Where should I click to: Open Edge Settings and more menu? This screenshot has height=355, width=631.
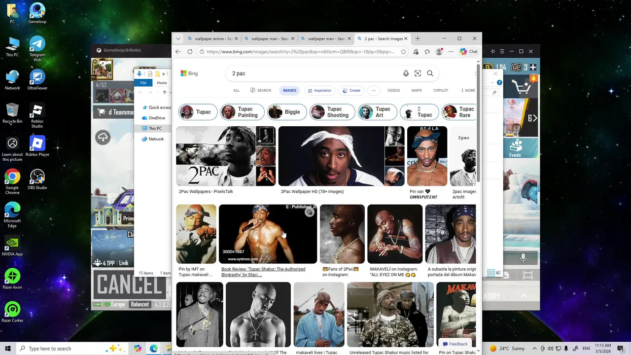point(451,51)
